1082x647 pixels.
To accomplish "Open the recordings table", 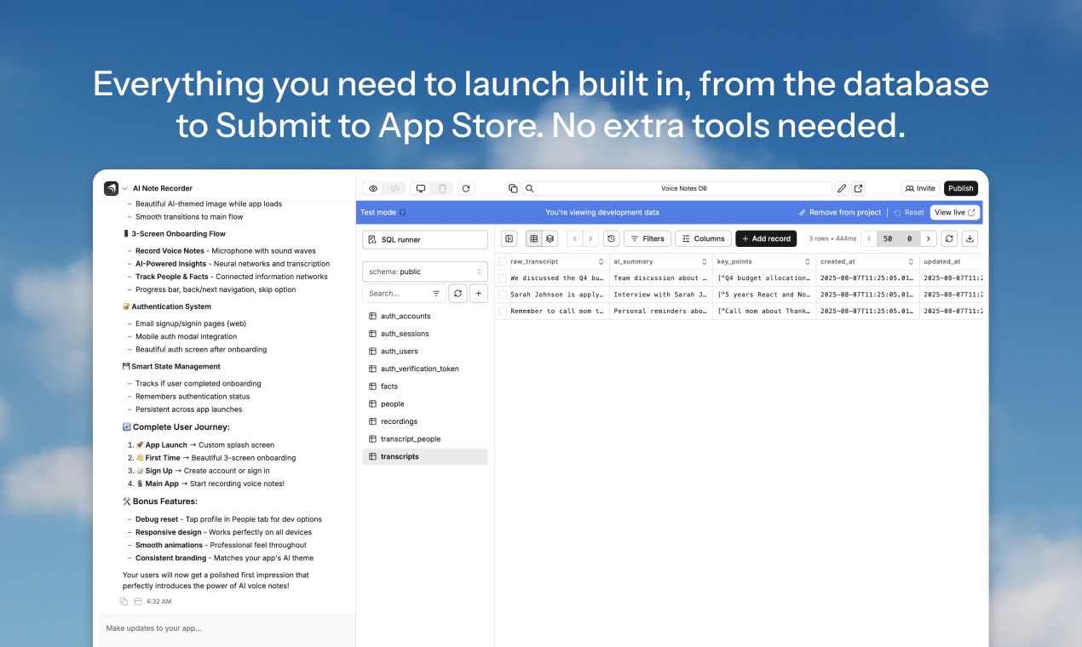I will (425, 421).
